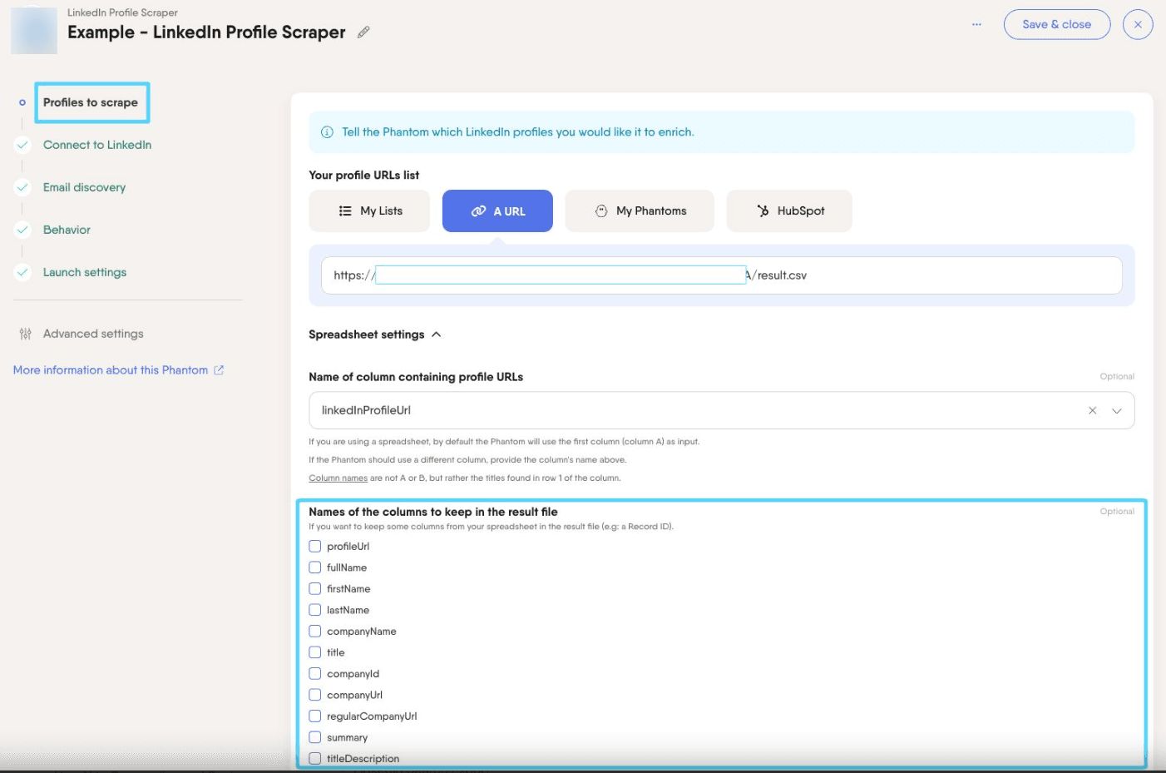The width and height of the screenshot is (1166, 773).
Task: Select My Lists as the URL source
Action: [x=369, y=211]
